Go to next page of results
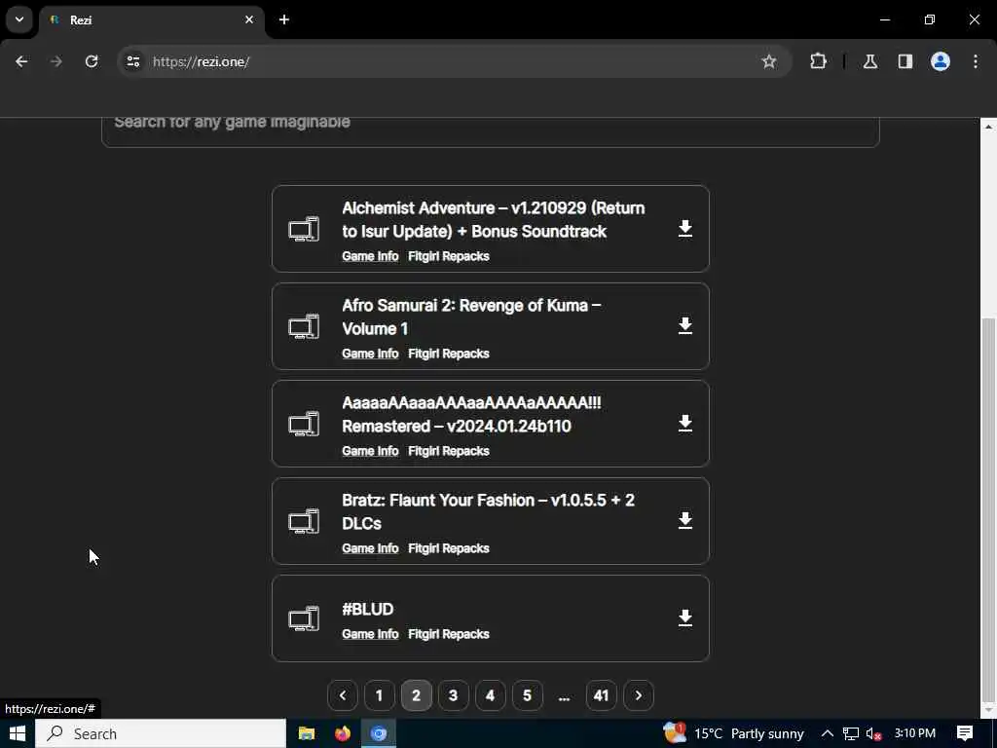 [639, 695]
